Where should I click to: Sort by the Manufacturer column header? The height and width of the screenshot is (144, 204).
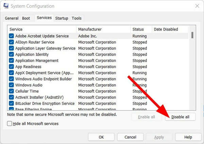[x=103, y=29]
